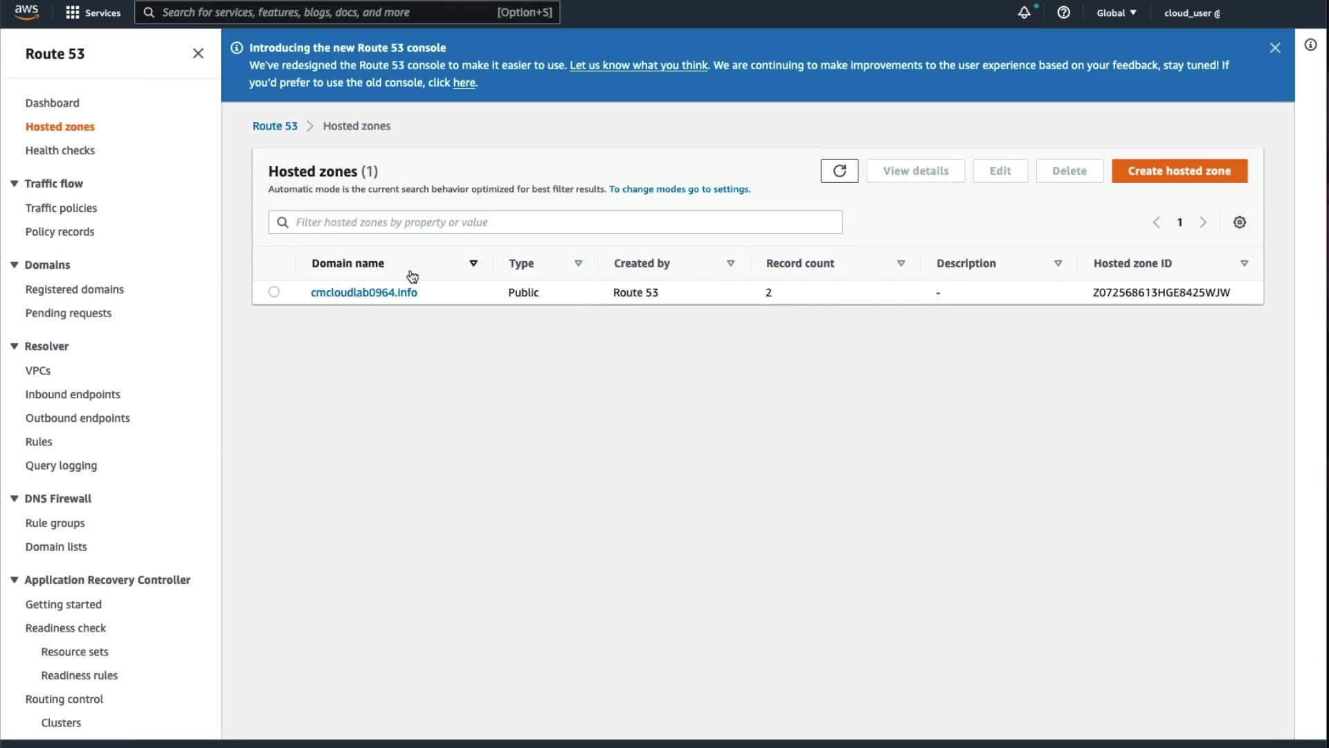
Task: Collapse the Traffic flow section
Action: (x=14, y=184)
